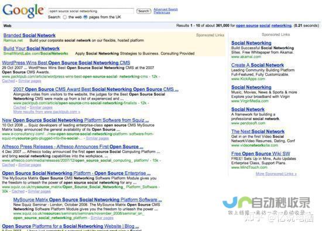Click Ramius.net advertiser text

(x=13, y=40)
